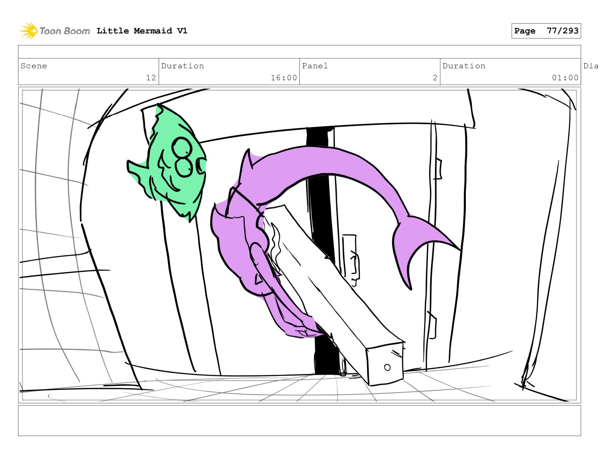Click the Toon Boom logo

pyautogui.click(x=55, y=31)
